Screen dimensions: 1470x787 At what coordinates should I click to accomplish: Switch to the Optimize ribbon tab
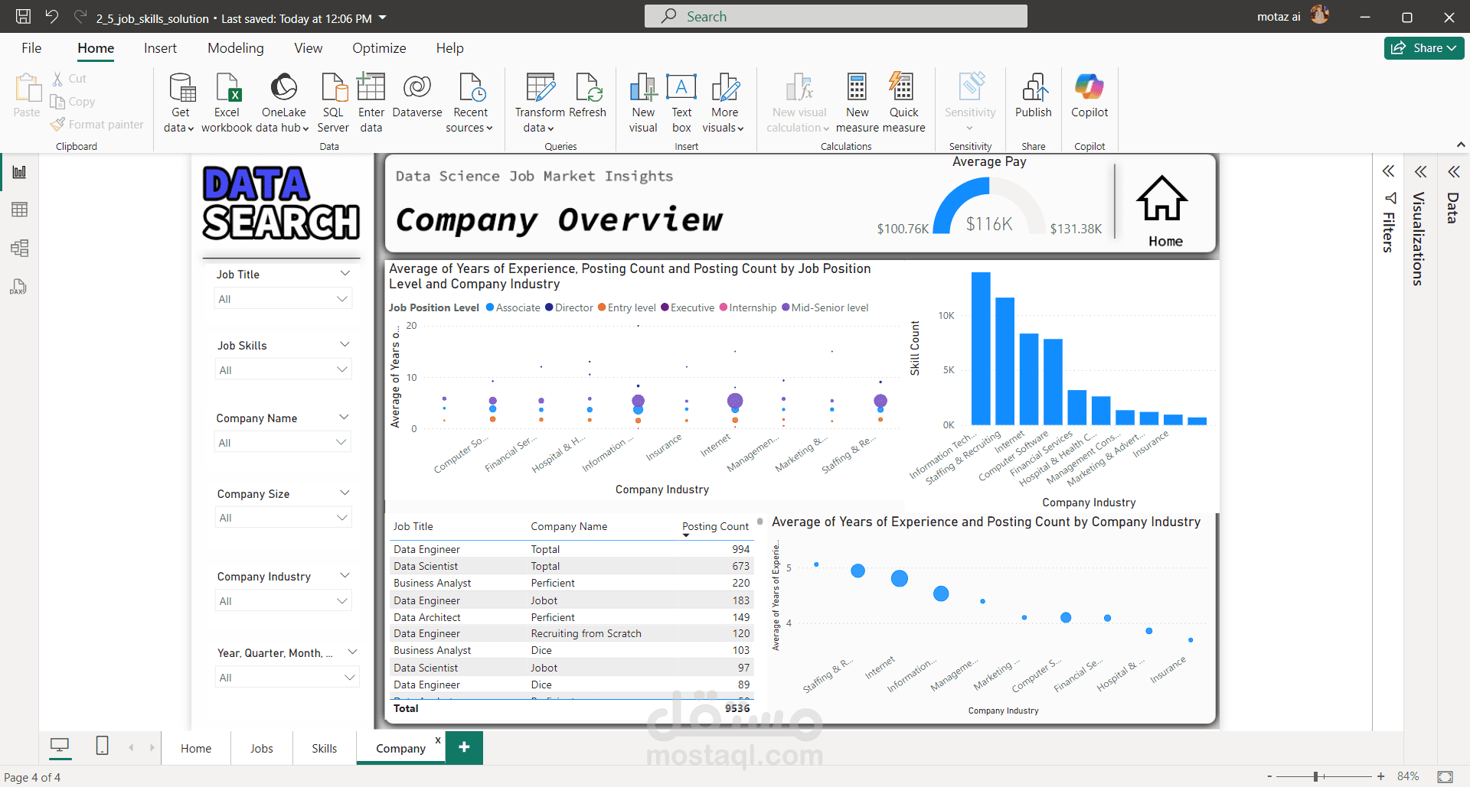click(x=379, y=48)
